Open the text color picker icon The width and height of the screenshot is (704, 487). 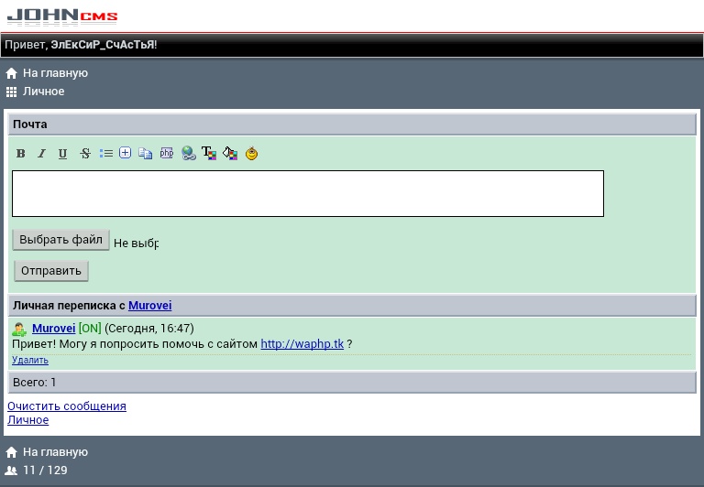(x=209, y=153)
